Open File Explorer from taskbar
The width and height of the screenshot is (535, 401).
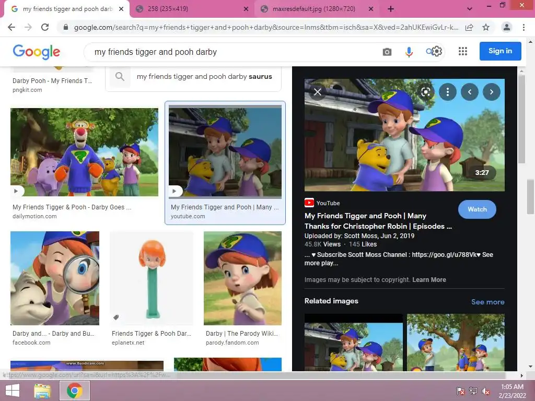tap(42, 391)
